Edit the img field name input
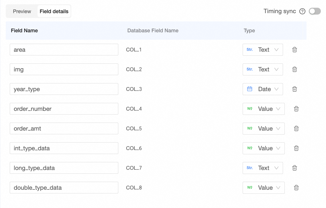The width and height of the screenshot is (326, 208). coord(64,69)
